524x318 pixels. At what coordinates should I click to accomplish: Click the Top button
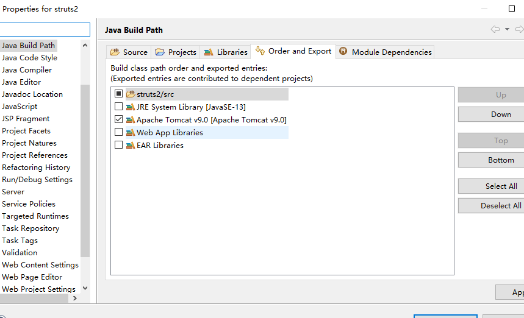491,141
